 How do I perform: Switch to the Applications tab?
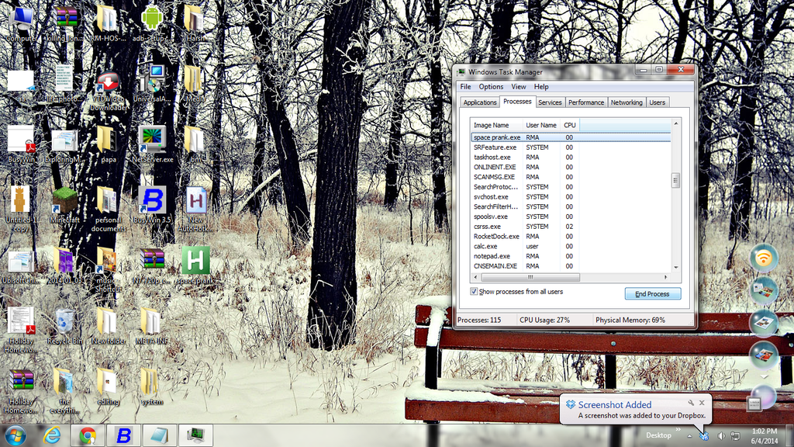click(479, 102)
